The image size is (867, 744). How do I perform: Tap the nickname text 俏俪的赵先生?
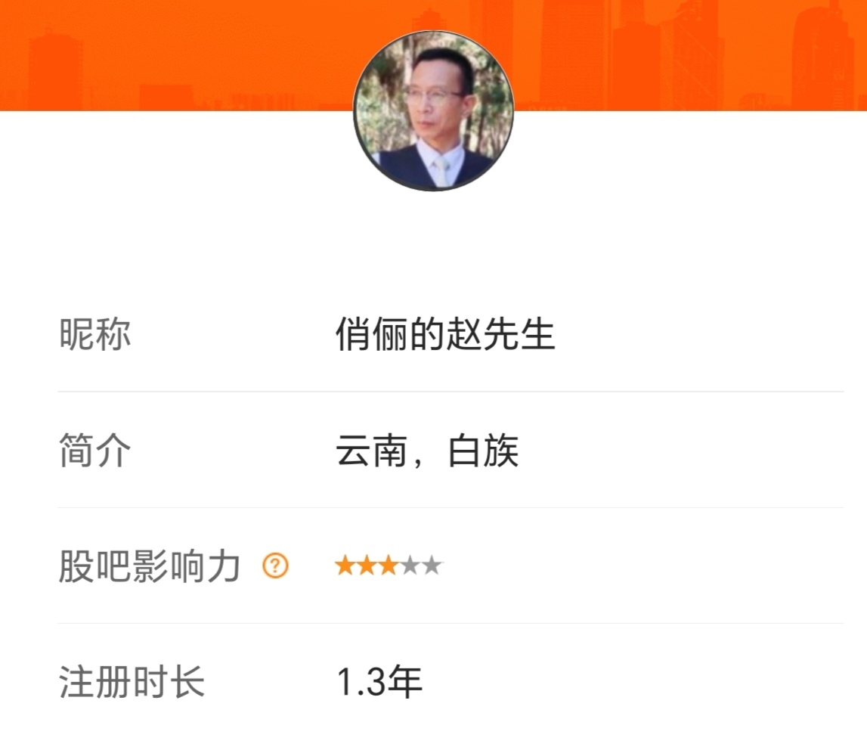pyautogui.click(x=445, y=334)
